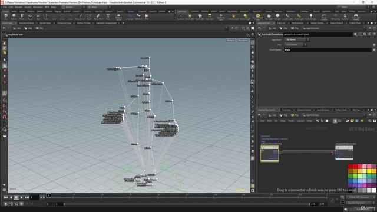Select the Grid shelf tool
377x212 pixels.
point(38,17)
